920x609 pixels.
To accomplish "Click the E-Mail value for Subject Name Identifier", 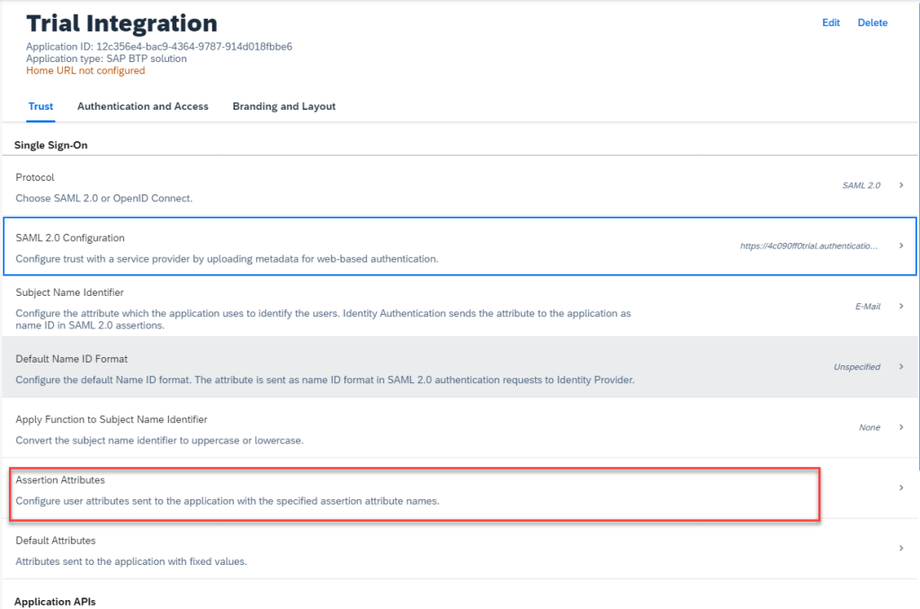I will [x=867, y=307].
